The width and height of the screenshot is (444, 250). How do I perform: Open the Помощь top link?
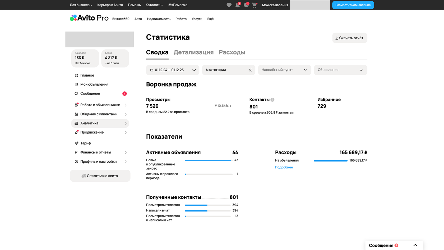pos(134,5)
